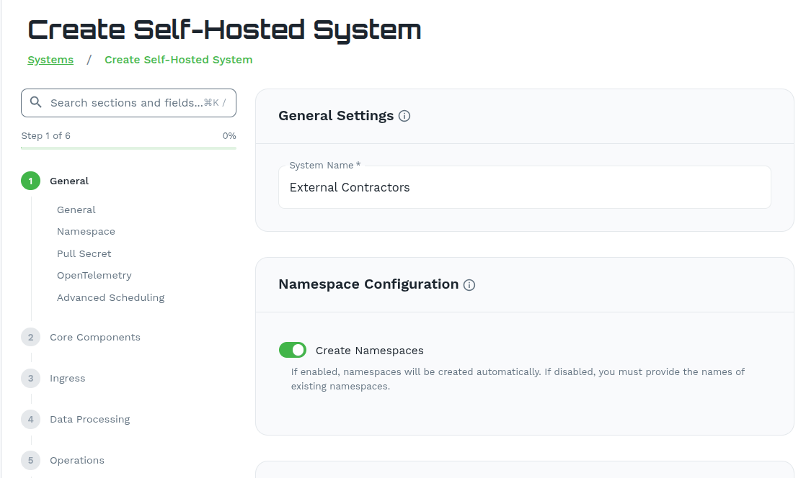Edit the System Name field
The height and width of the screenshot is (478, 806).
coord(524,187)
